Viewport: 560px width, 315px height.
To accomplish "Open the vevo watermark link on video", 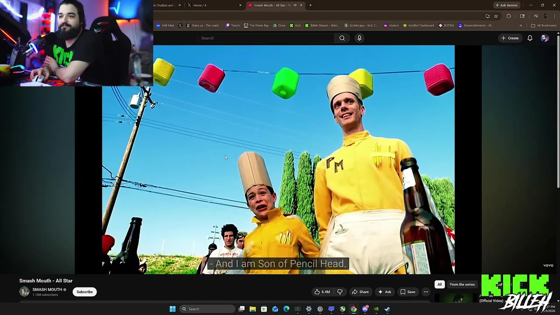I will coord(548,265).
